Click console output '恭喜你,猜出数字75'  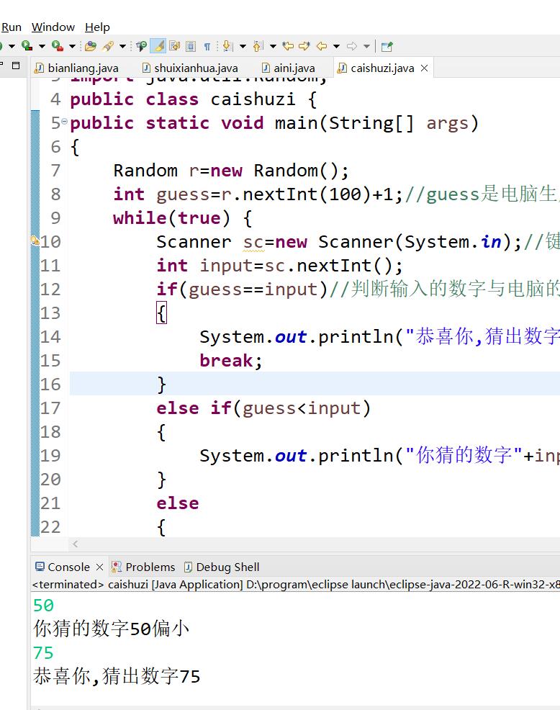coord(117,676)
